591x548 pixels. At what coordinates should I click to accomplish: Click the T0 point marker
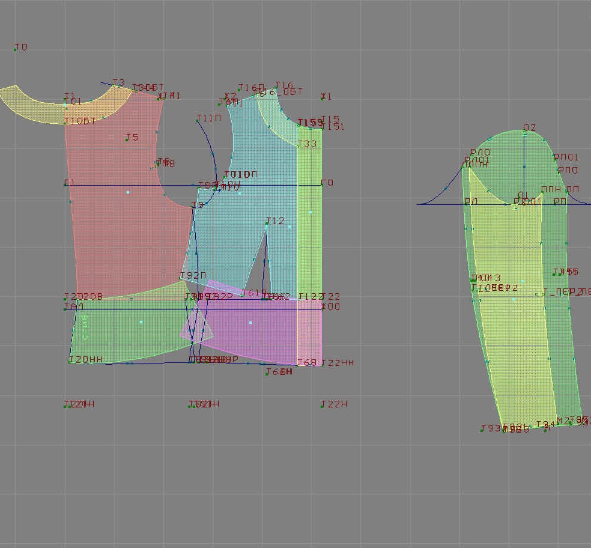point(16,49)
